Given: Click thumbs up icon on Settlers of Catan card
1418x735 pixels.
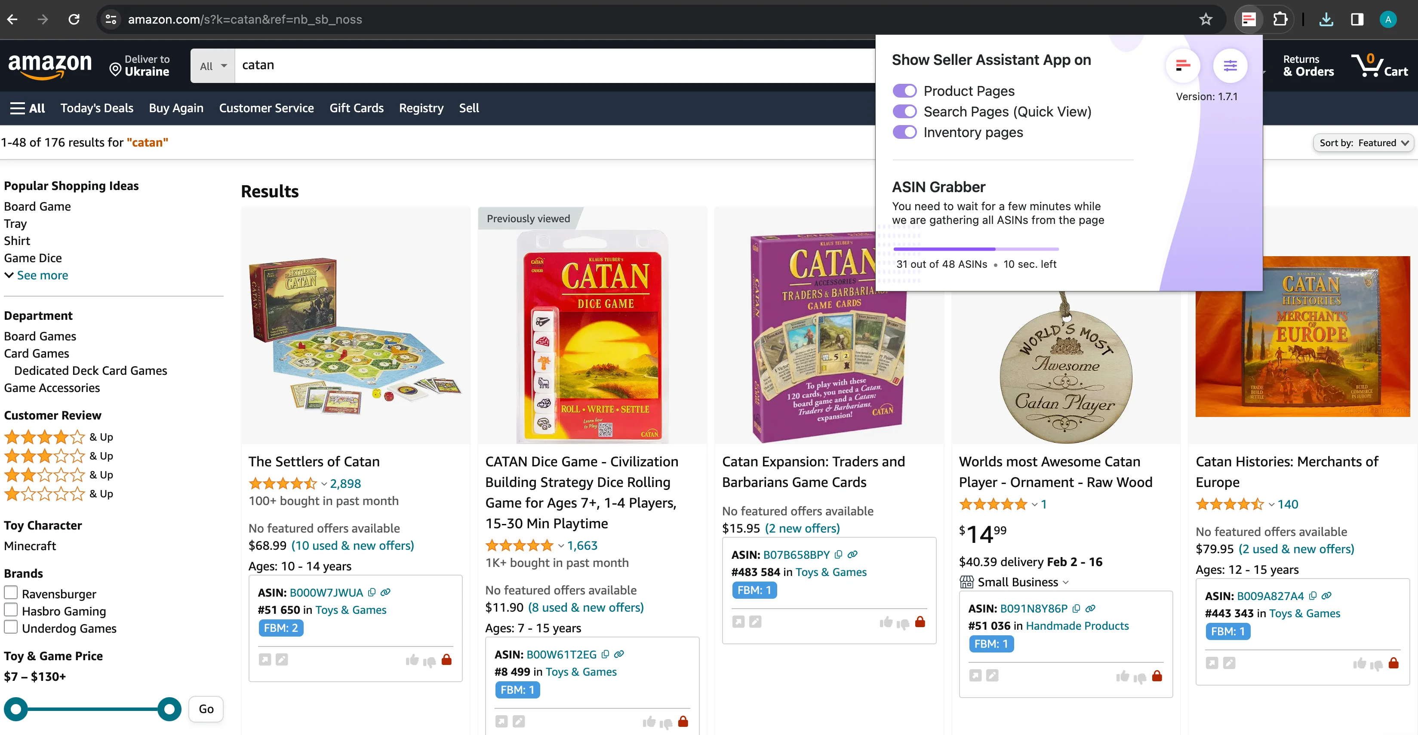Looking at the screenshot, I should [412, 660].
